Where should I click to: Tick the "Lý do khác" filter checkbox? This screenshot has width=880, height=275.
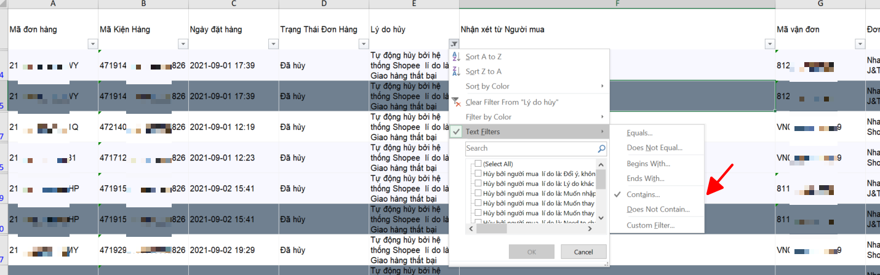coord(478,184)
